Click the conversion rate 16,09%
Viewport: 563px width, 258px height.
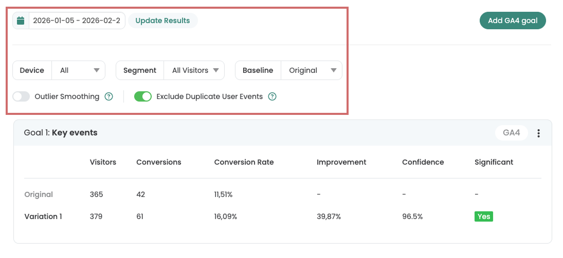[x=226, y=217]
